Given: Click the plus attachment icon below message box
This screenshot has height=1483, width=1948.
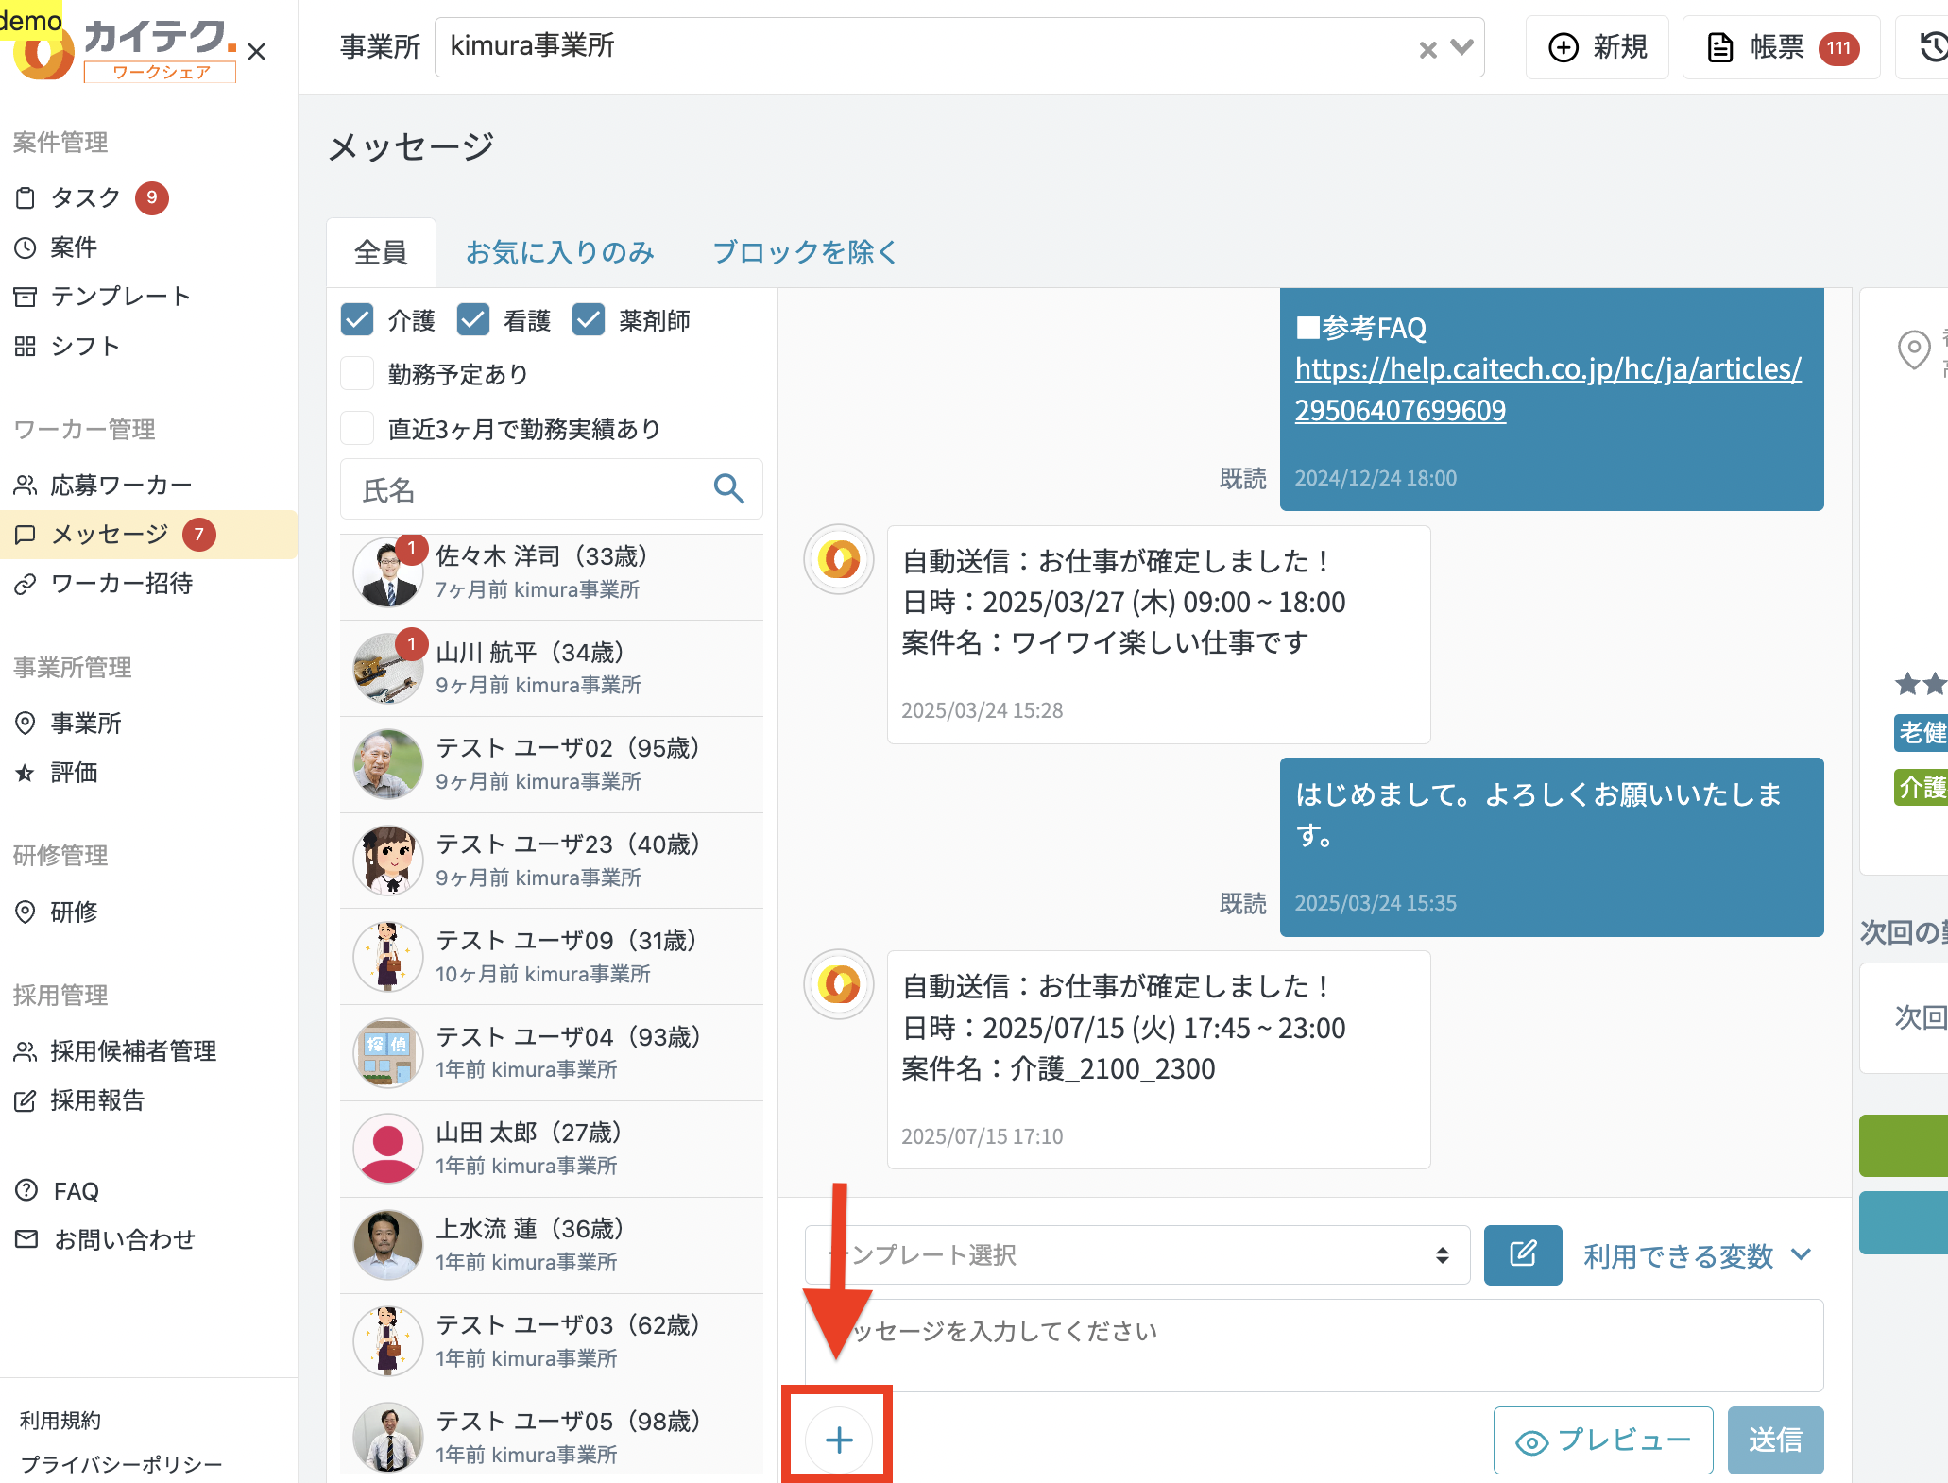Looking at the screenshot, I should 838,1440.
